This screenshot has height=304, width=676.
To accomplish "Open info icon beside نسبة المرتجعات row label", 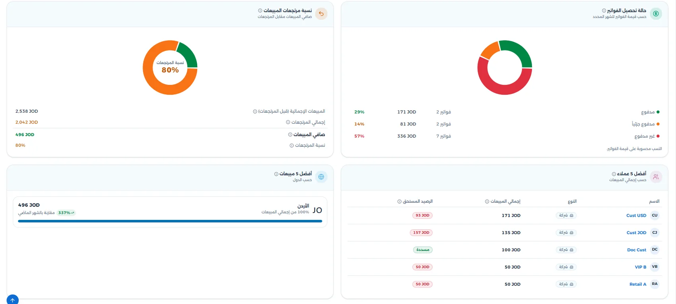I will pos(291,146).
